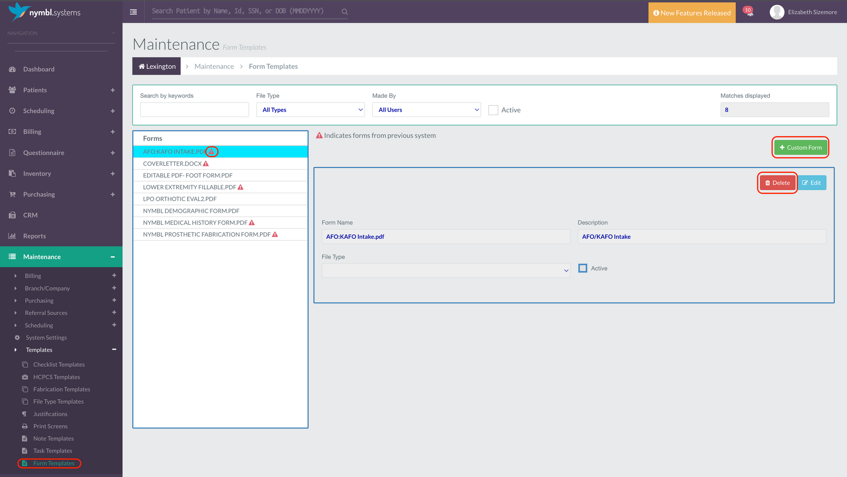Click the Dashboard palette icon

point(12,69)
